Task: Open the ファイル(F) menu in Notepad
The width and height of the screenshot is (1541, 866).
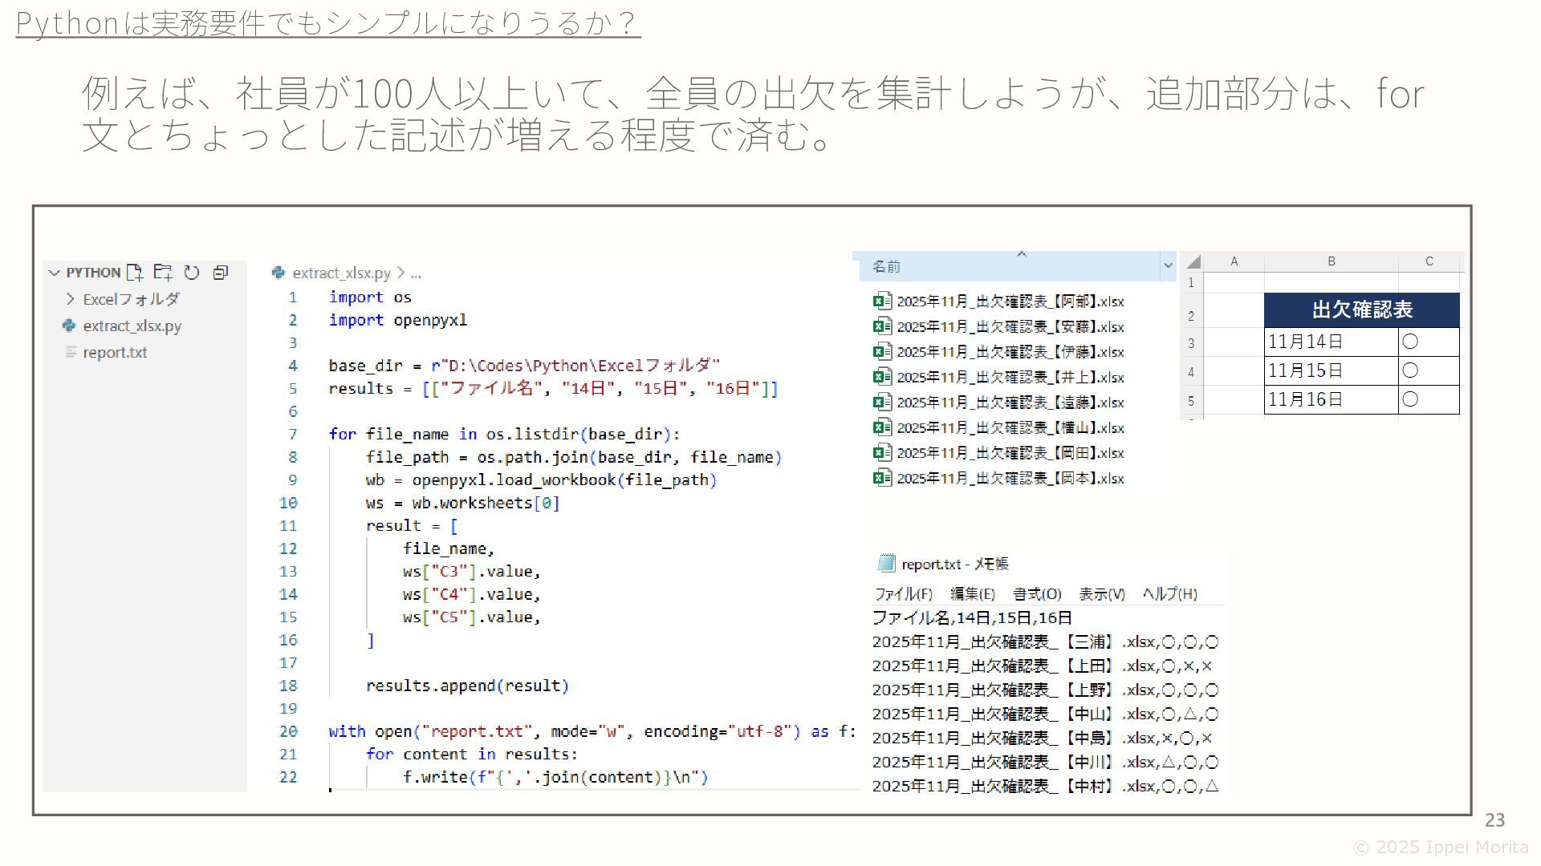Action: pyautogui.click(x=903, y=594)
